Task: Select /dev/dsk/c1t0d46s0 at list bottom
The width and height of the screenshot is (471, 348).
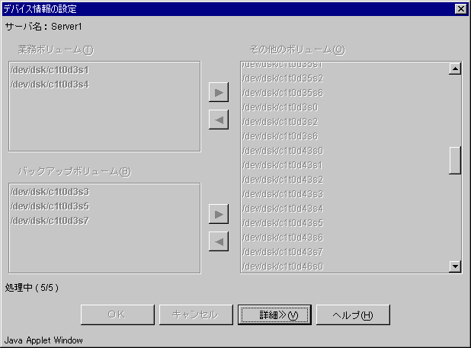Action: pyautogui.click(x=283, y=267)
